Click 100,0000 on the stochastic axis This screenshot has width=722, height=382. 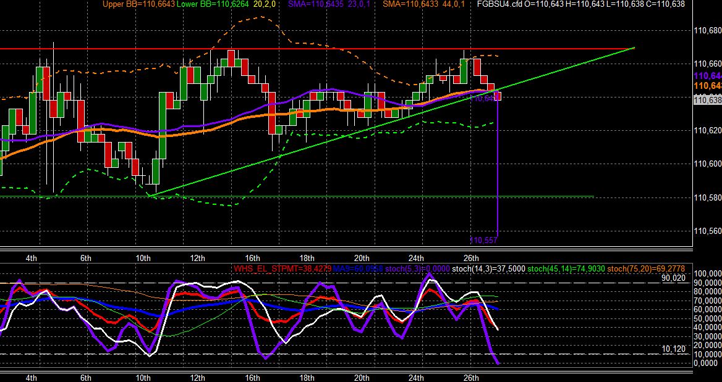coord(707,273)
